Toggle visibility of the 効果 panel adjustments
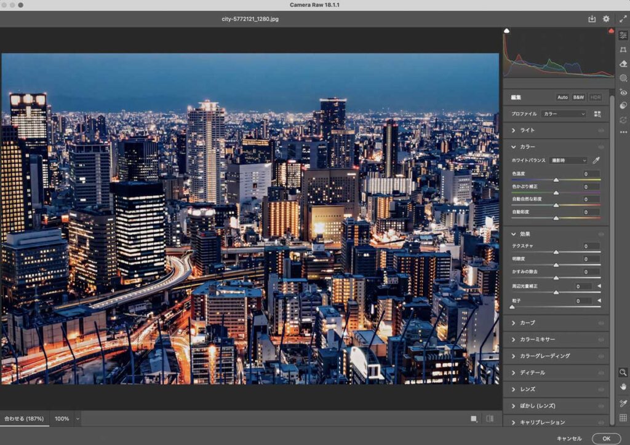The image size is (630, 445). pos(602,234)
